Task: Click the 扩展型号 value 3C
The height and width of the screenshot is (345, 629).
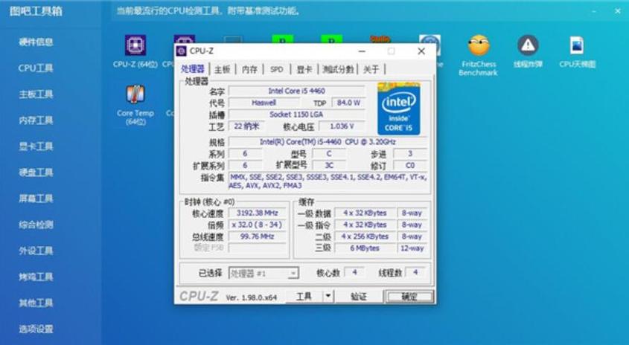Action: pos(329,166)
